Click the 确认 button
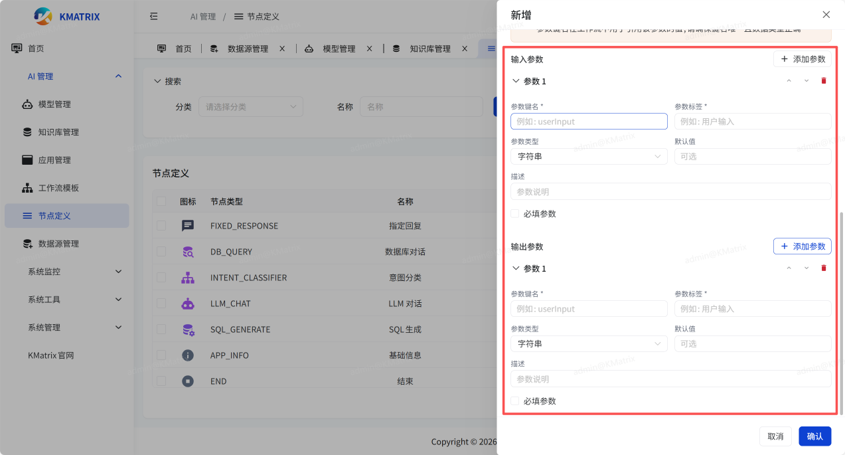 (x=814, y=436)
